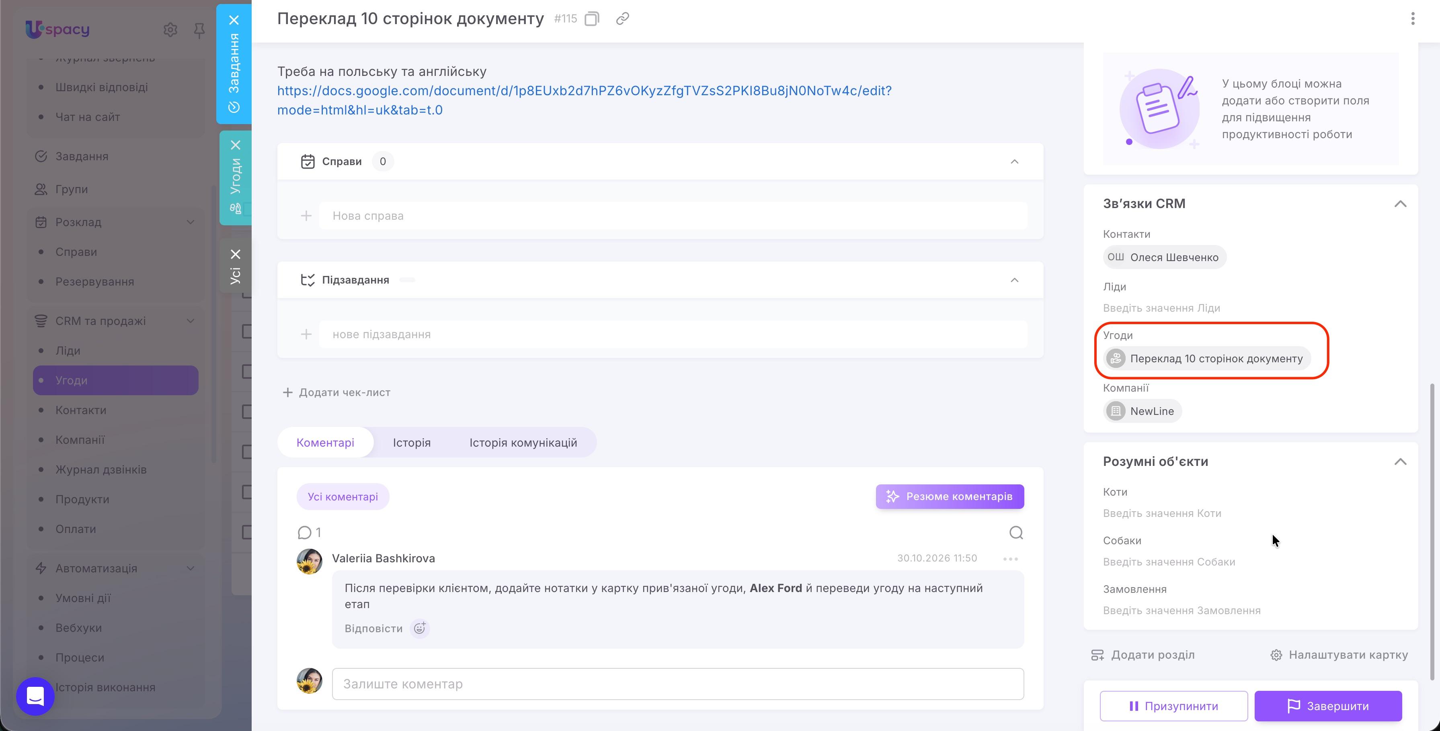Click the Завершити button
Viewport: 1440px width, 731px height.
pyautogui.click(x=1328, y=706)
